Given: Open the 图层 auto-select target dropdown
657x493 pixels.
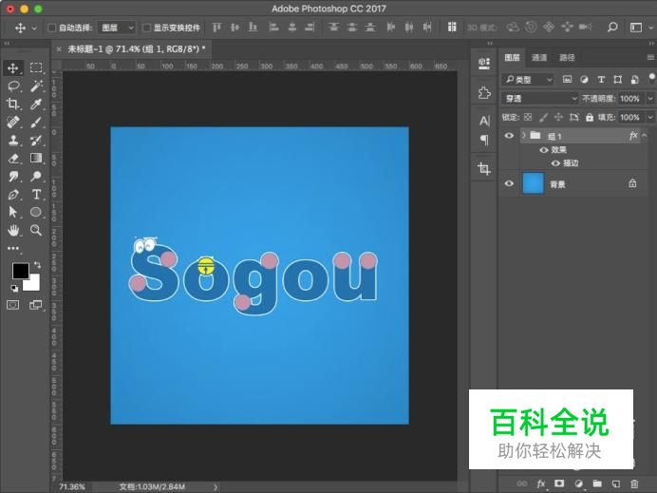Looking at the screenshot, I should (x=117, y=28).
